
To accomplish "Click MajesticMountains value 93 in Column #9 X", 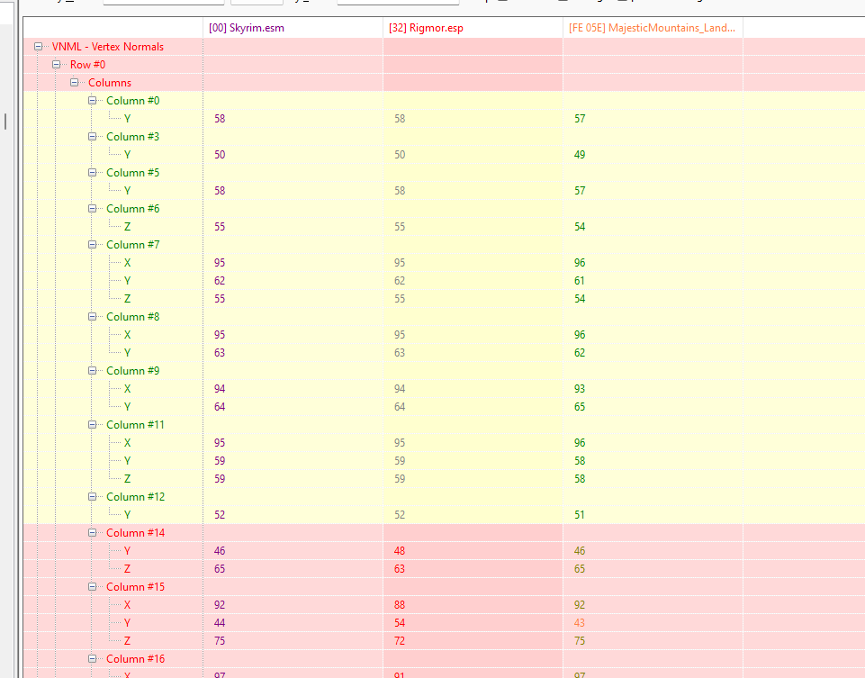I will click(580, 389).
